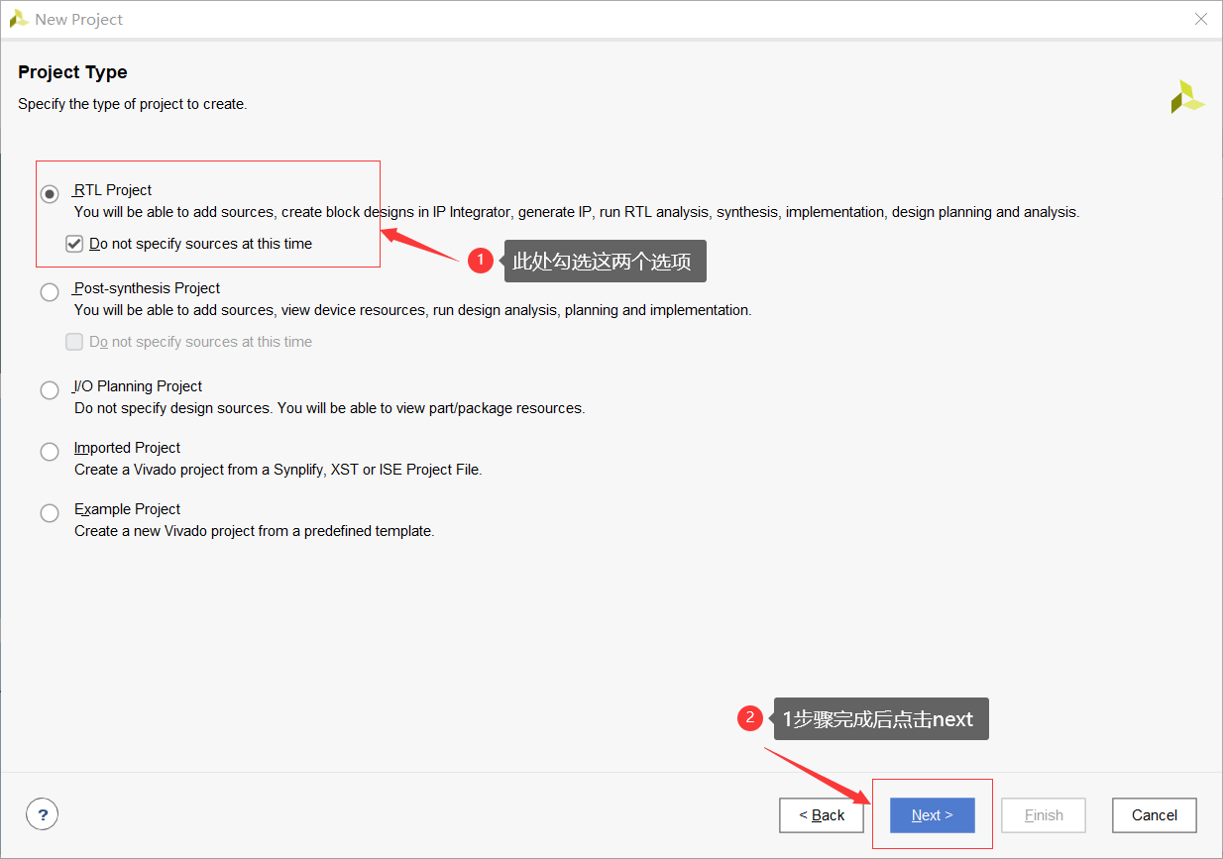Uncheck RTL Project's 'Do not specify sources' checkbox
The image size is (1223, 859).
tap(74, 244)
